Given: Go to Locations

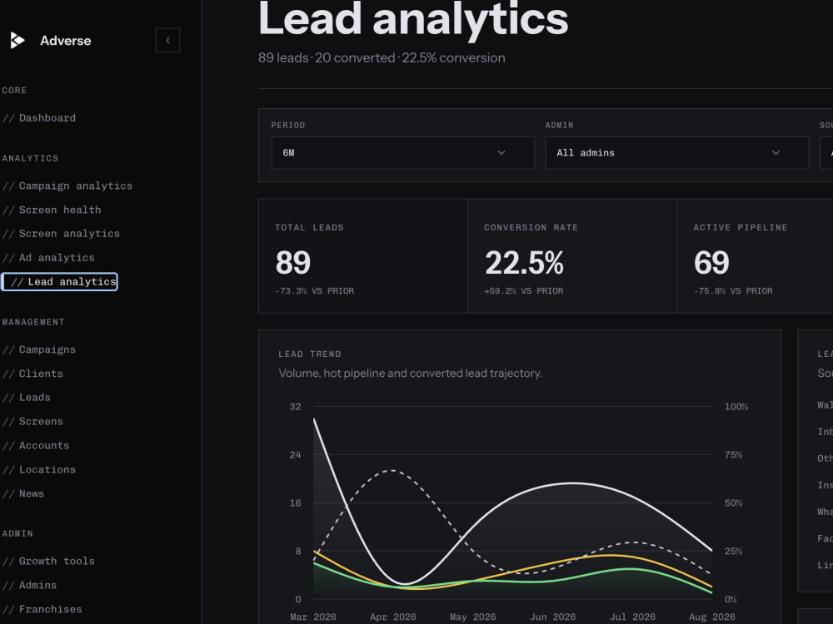Looking at the screenshot, I should pos(39,469).
